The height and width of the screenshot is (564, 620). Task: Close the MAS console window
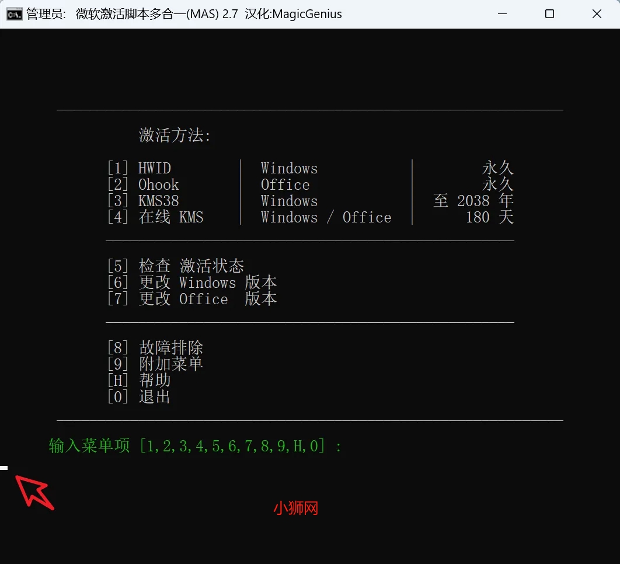point(597,14)
